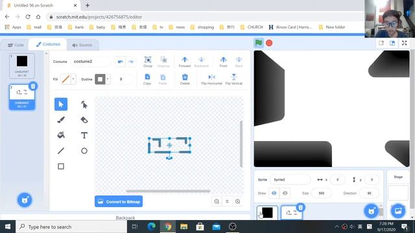This screenshot has height=233, width=415.
Task: Open Microsoft Edge from taskbar
Action: [151, 227]
